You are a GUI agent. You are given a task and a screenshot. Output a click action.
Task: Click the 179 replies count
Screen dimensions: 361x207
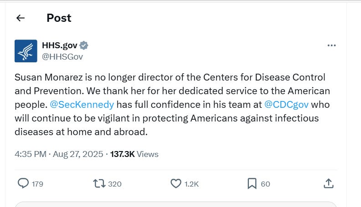click(38, 184)
